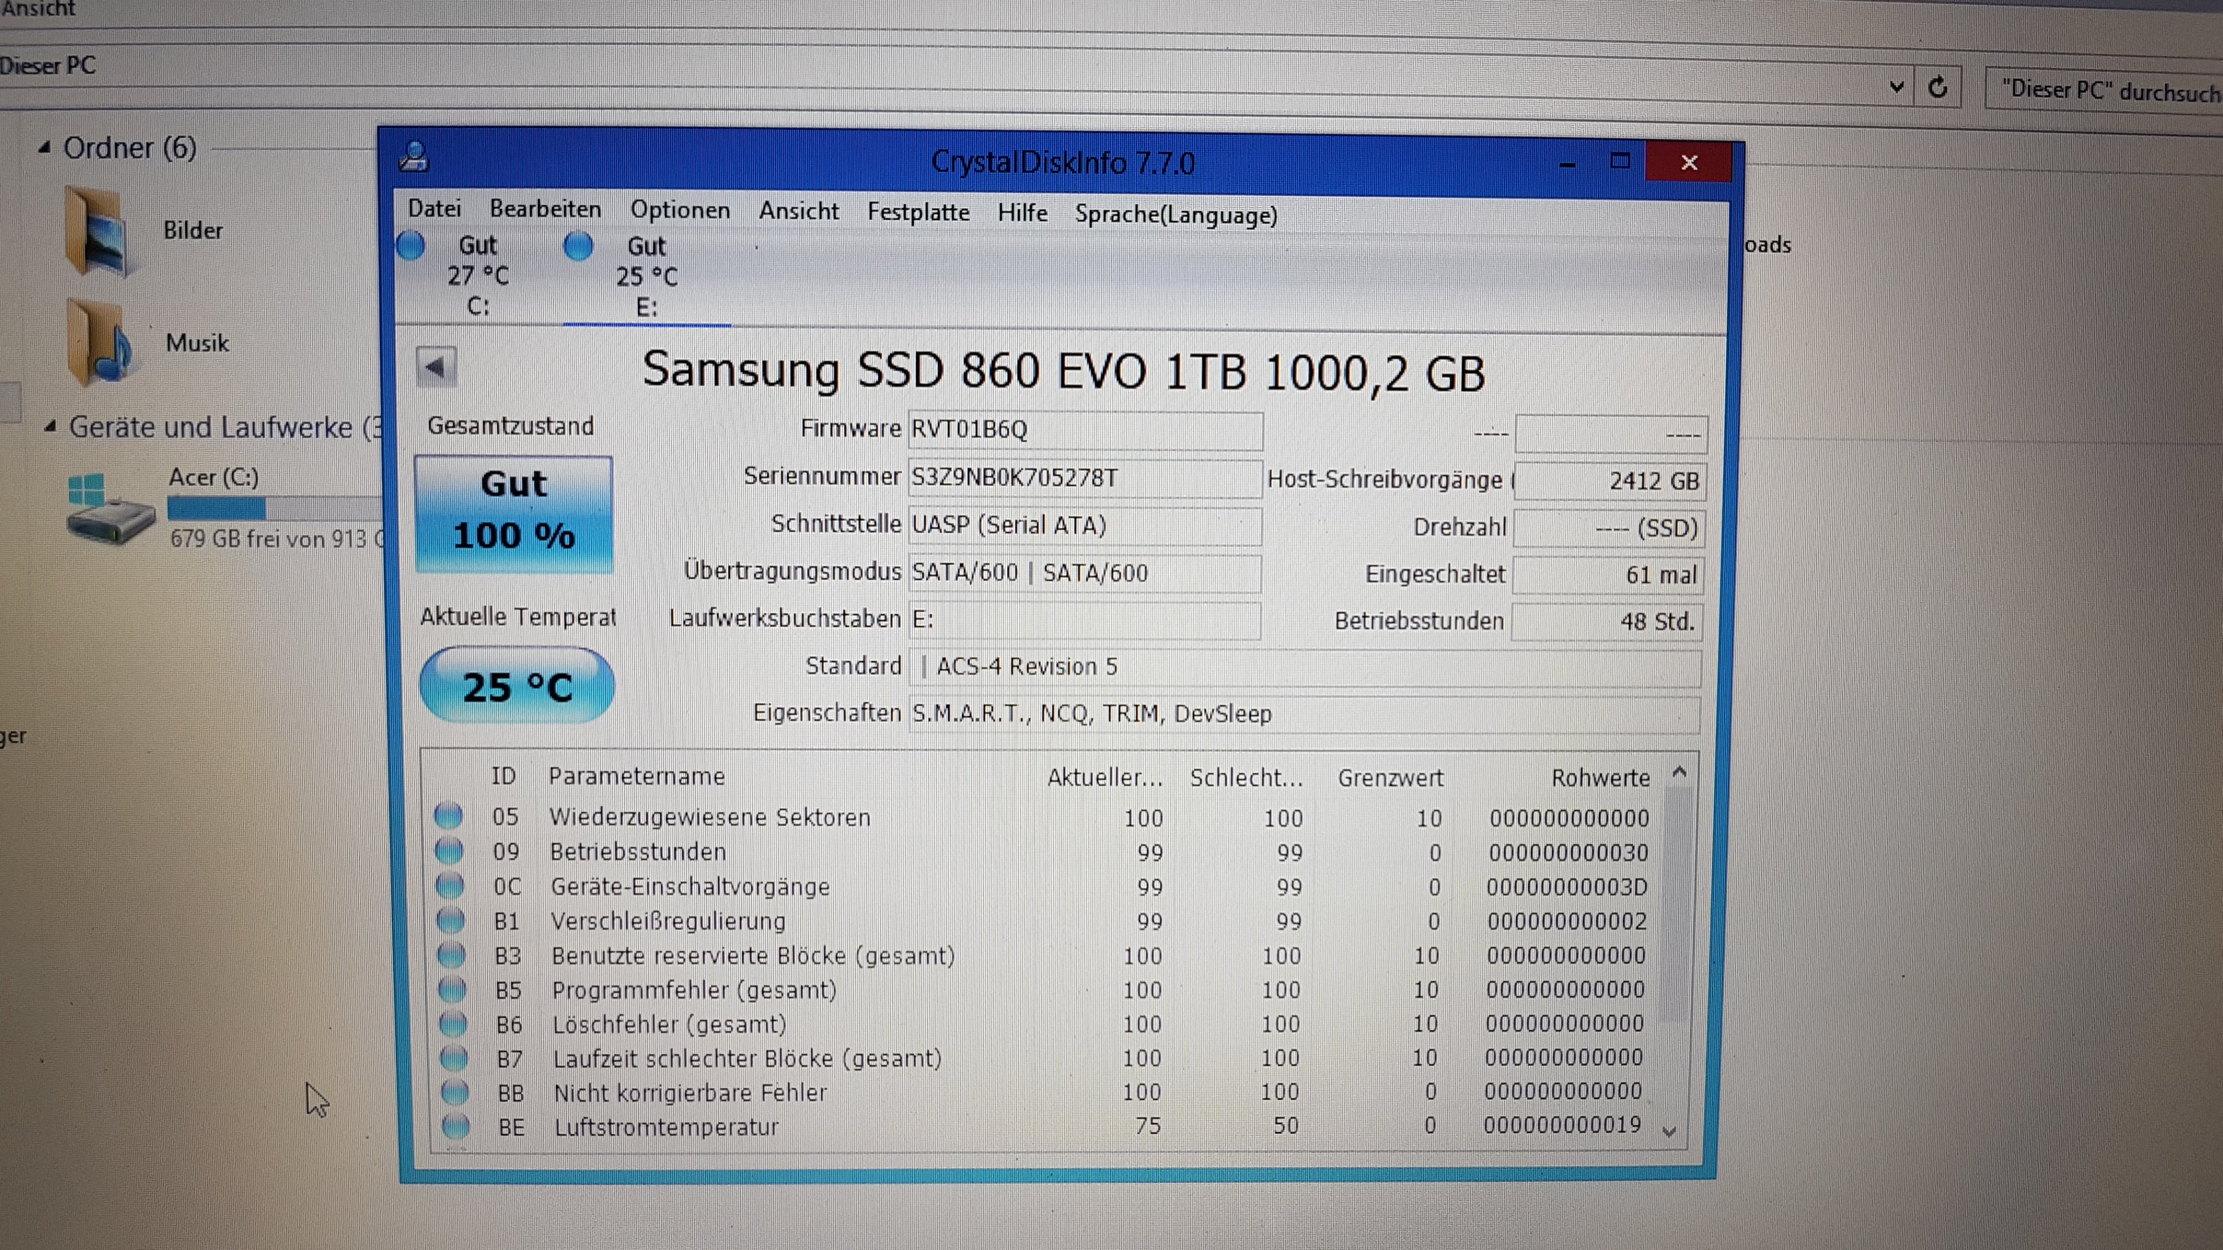The height and width of the screenshot is (1250, 2223).
Task: Click the previous disk arrow button
Action: tap(436, 367)
